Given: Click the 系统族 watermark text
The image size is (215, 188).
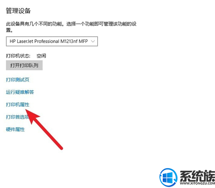Looking at the screenshot, I should click(x=197, y=176).
